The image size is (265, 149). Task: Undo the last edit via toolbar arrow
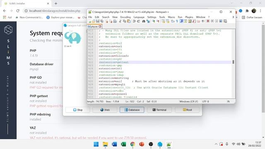click(134, 21)
